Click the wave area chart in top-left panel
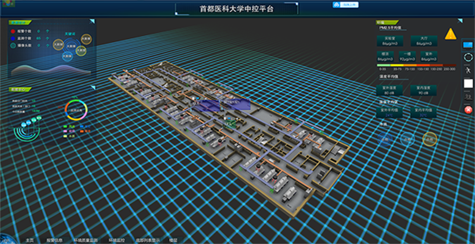Image resolution: width=475 pixels, height=244 pixels. [x=51, y=70]
